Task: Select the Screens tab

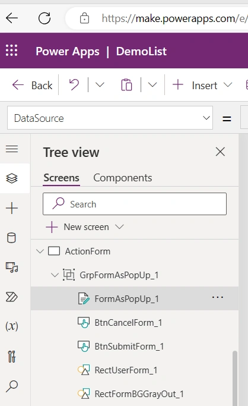Action: tap(62, 178)
